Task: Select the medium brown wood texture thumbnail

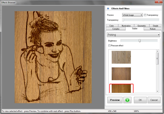Action: pyautogui.click(x=121, y=74)
